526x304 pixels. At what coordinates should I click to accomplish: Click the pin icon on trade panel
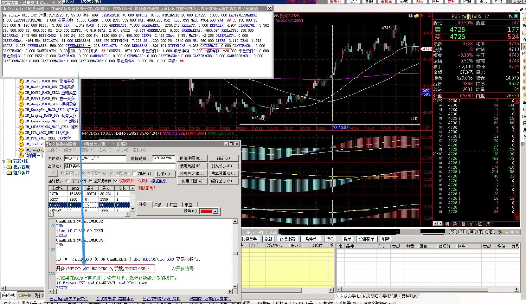[x=512, y=232]
